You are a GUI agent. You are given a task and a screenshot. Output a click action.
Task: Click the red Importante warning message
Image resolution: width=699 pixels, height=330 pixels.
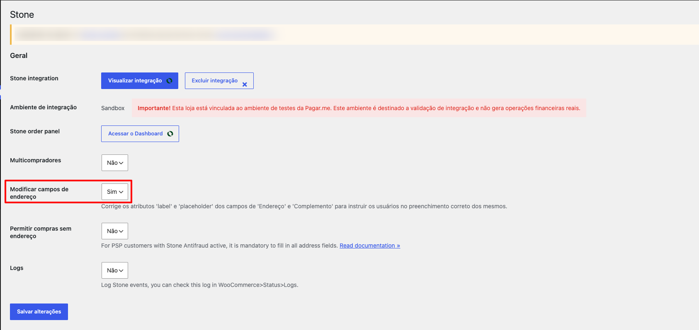pyautogui.click(x=359, y=108)
